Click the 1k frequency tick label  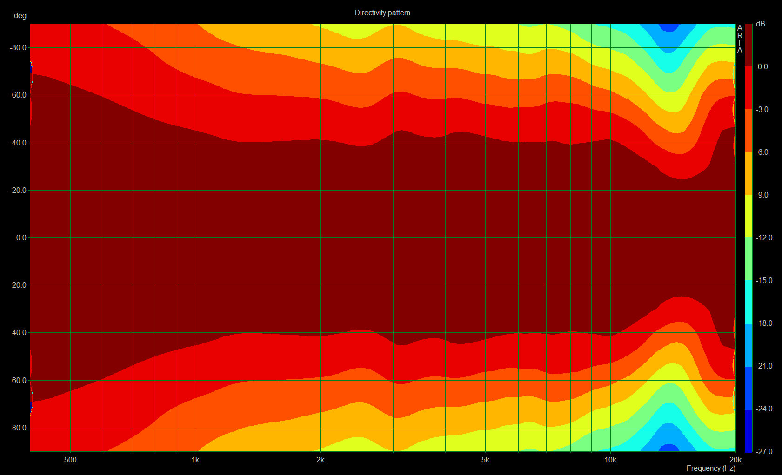[x=195, y=460]
